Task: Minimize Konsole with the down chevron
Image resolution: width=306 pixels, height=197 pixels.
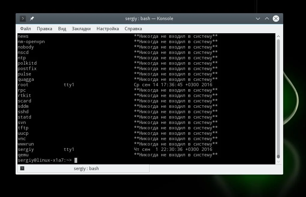Action: pos(258,19)
